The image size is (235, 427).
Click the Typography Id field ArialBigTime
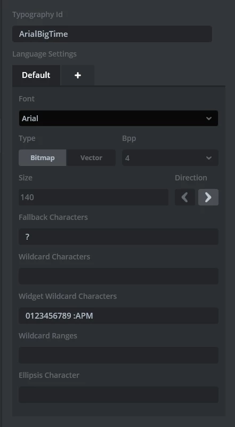112,34
